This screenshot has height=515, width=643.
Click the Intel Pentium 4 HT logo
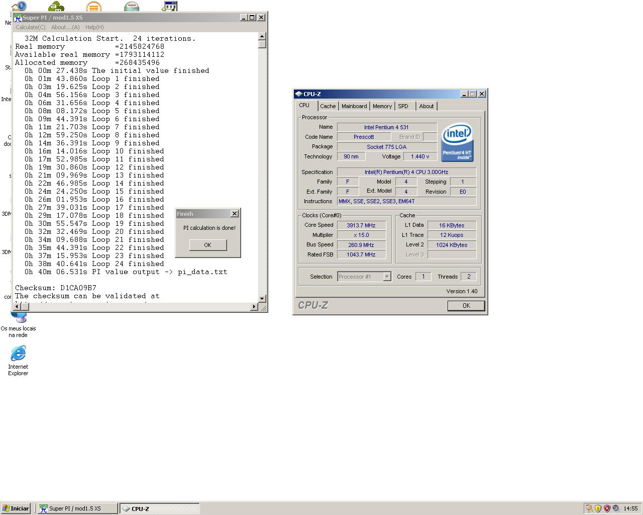click(x=457, y=142)
